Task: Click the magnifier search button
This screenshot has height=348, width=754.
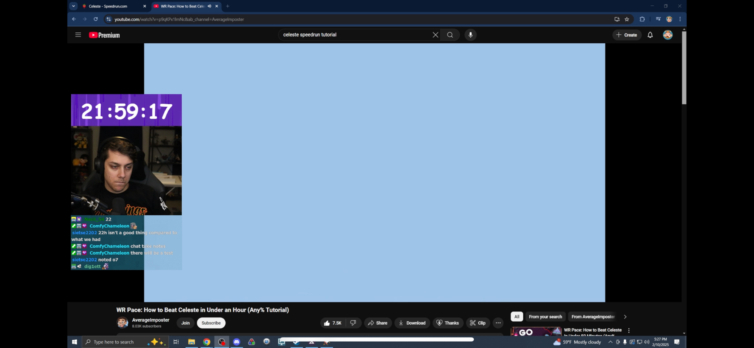Action: tap(450, 35)
